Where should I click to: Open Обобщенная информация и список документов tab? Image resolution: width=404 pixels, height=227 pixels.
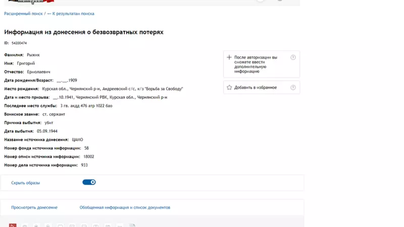pyautogui.click(x=125, y=207)
